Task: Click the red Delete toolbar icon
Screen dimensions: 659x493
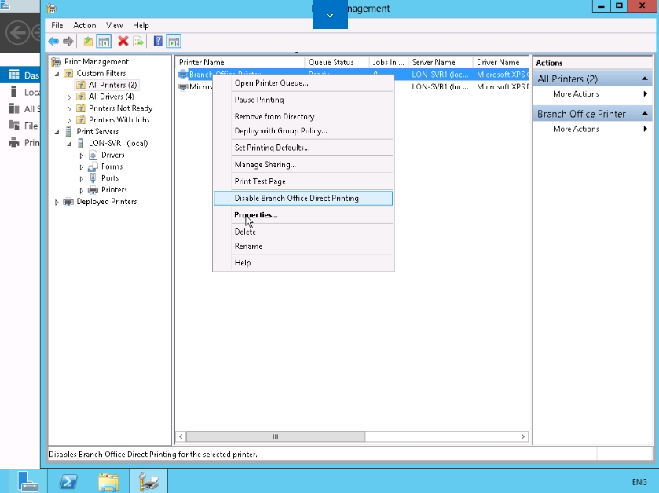Action: pos(123,41)
